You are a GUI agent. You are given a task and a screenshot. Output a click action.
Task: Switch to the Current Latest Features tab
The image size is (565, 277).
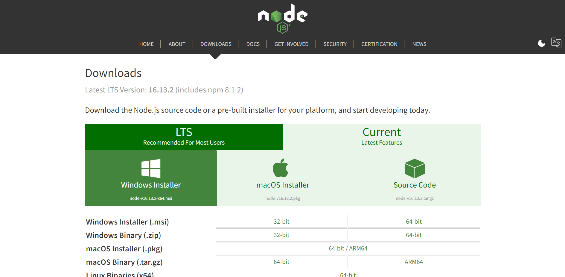pyautogui.click(x=382, y=137)
